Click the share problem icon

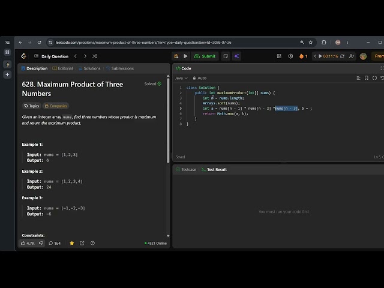tap(82, 243)
